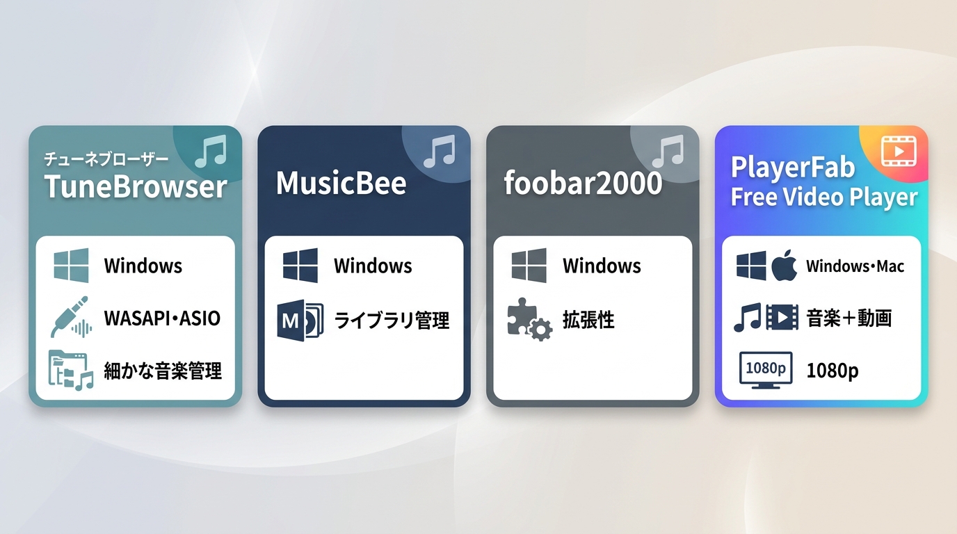Click the 音楽+動画 label

[849, 318]
